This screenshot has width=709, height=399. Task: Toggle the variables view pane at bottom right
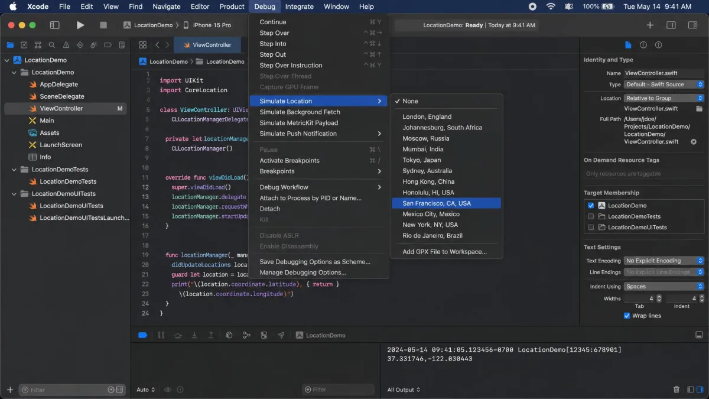(x=691, y=390)
